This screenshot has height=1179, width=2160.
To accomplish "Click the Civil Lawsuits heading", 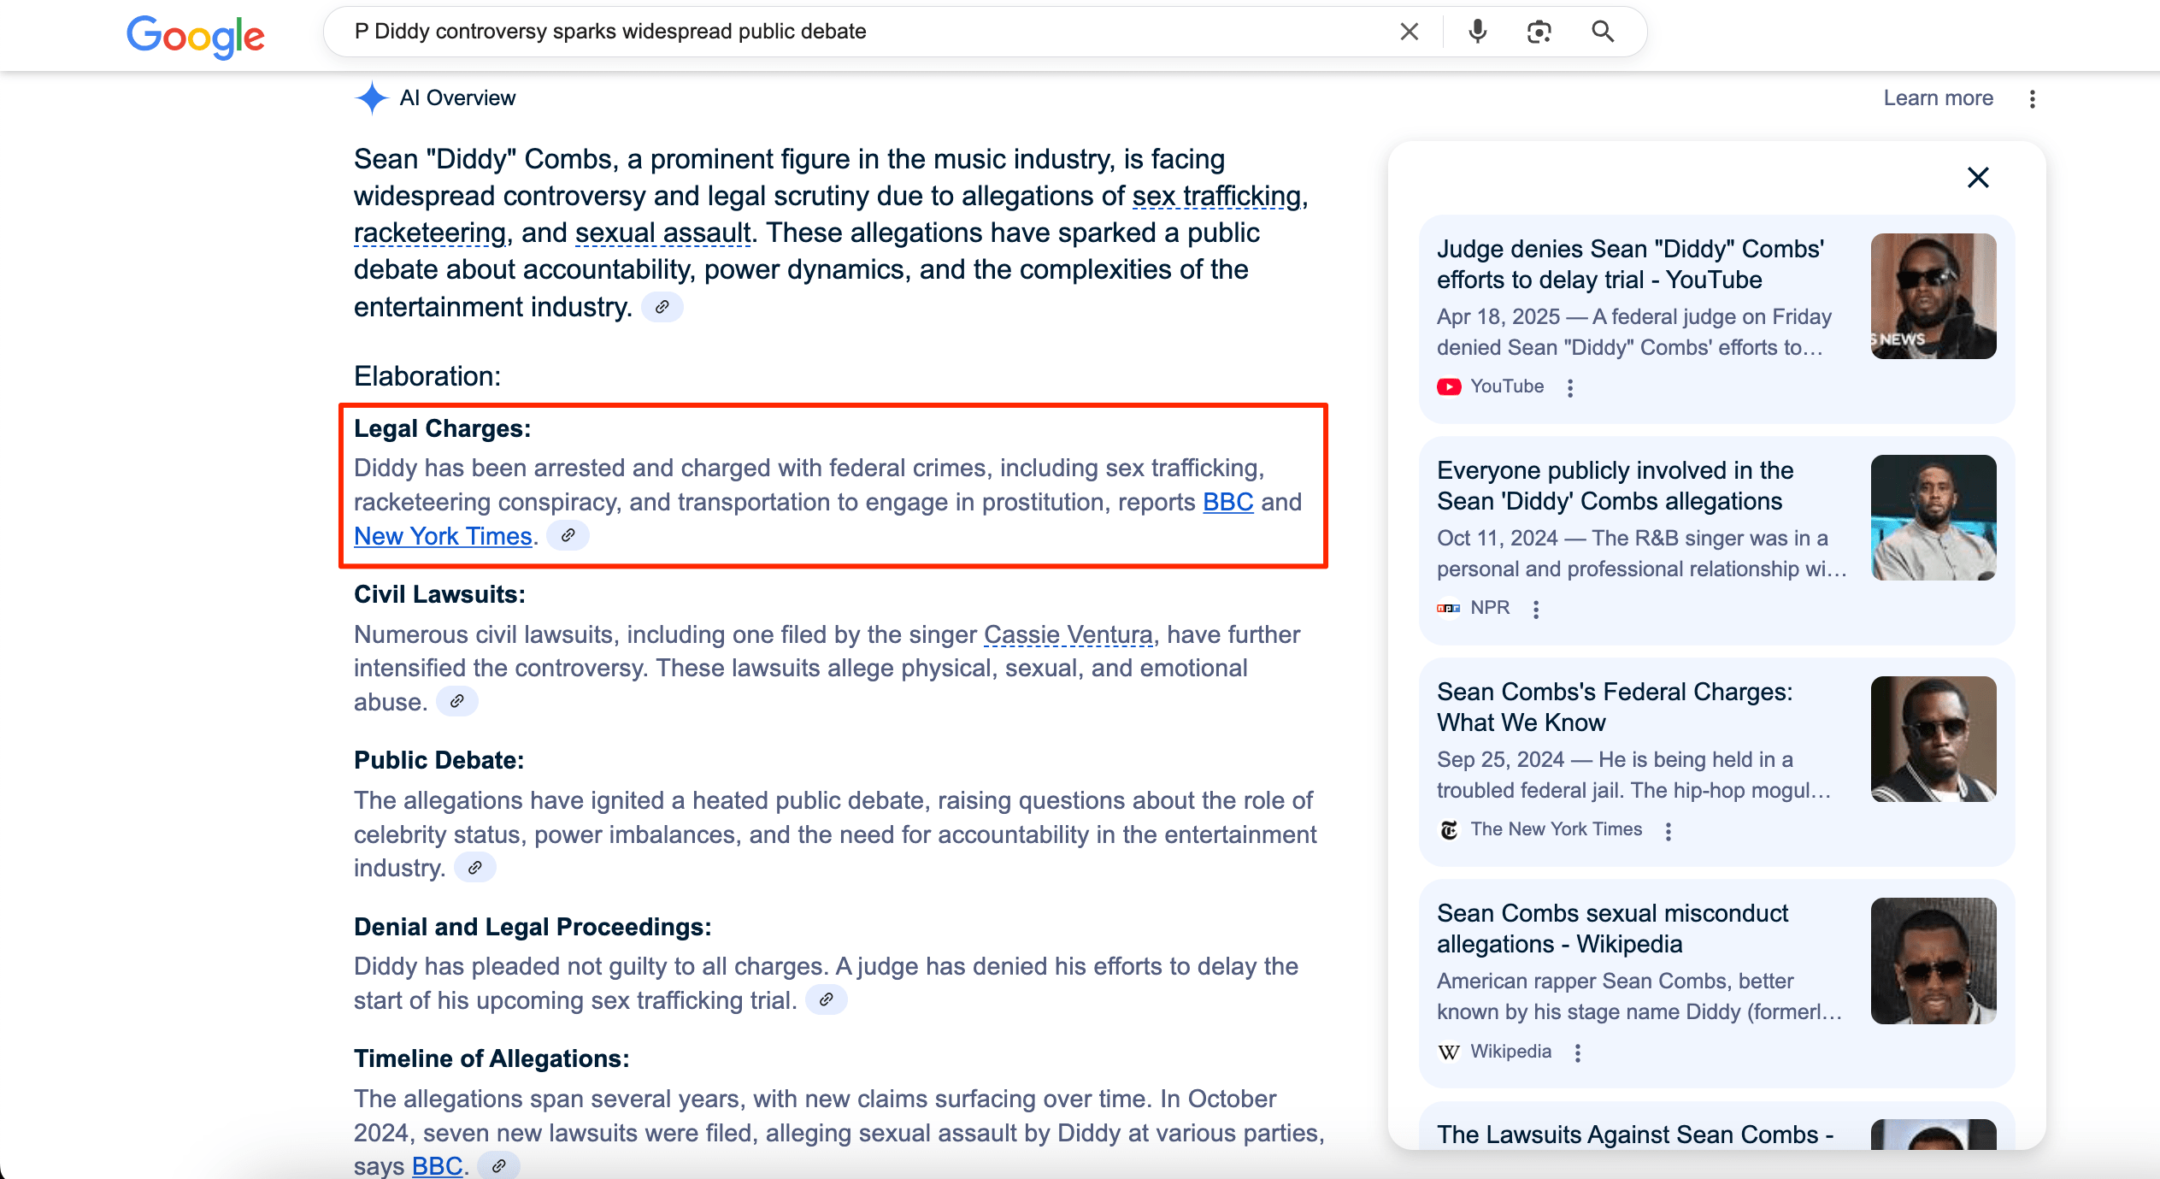I will point(439,594).
